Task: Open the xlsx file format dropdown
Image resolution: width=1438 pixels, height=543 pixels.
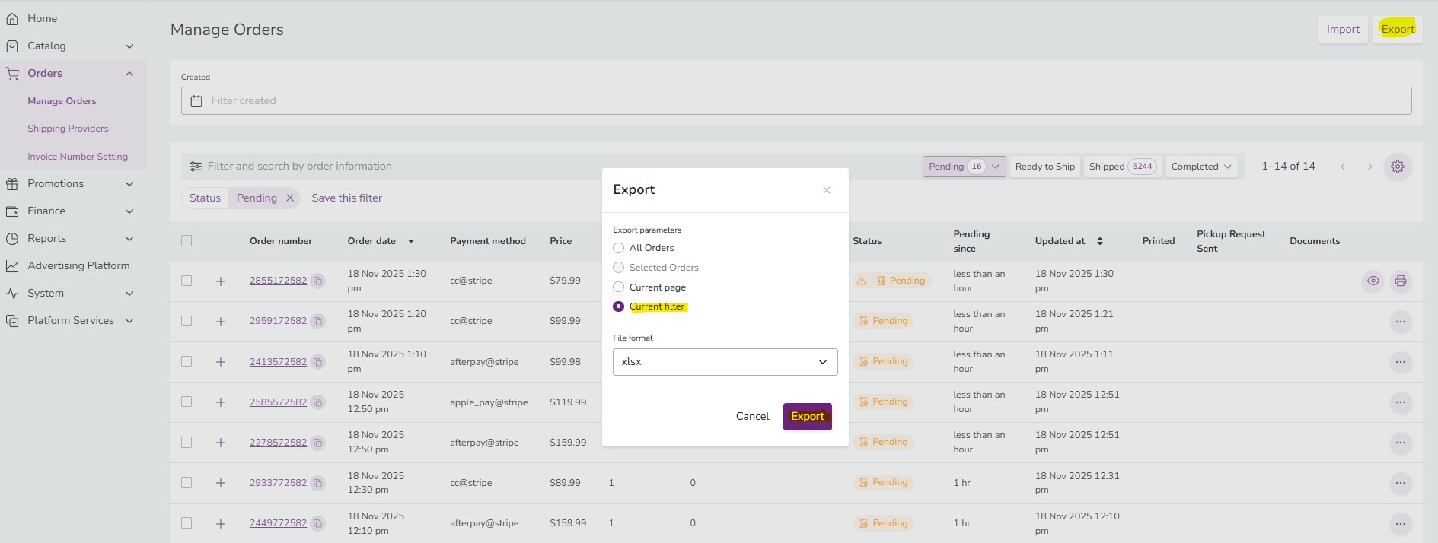Action: pyautogui.click(x=725, y=362)
